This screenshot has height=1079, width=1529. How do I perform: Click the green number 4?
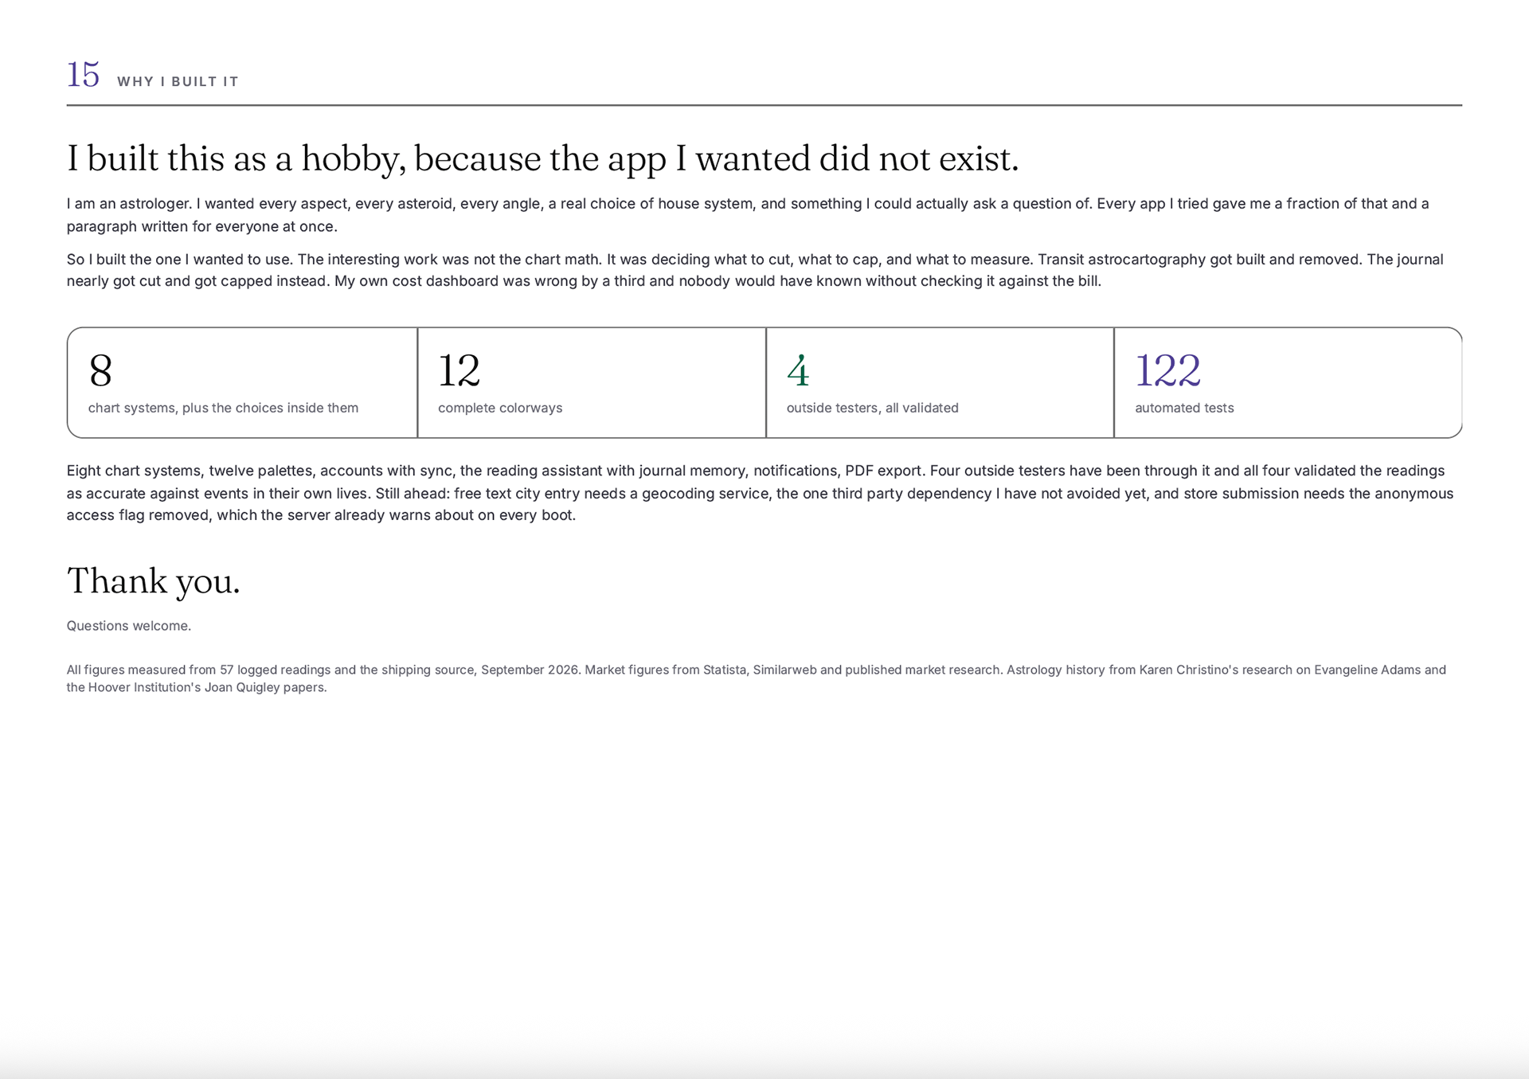[798, 370]
